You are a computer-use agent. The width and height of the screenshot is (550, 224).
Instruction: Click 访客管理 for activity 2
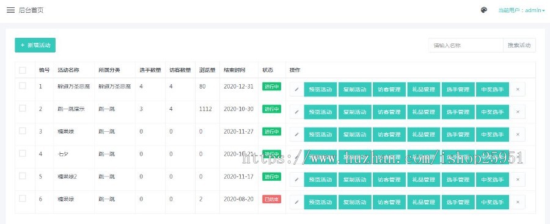(389, 112)
